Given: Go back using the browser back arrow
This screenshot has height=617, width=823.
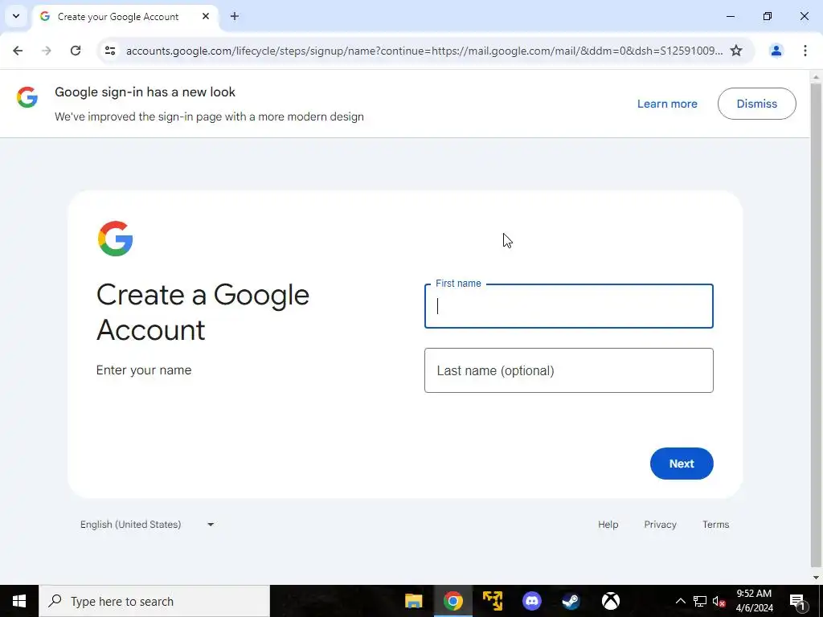Looking at the screenshot, I should pos(18,51).
